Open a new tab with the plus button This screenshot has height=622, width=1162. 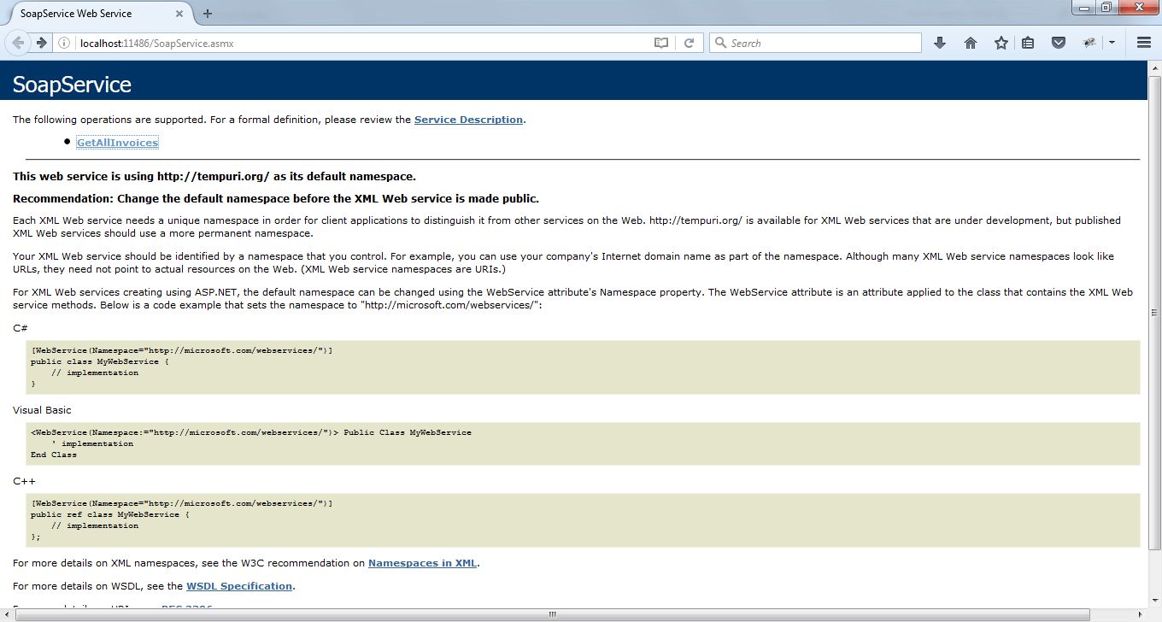[208, 14]
